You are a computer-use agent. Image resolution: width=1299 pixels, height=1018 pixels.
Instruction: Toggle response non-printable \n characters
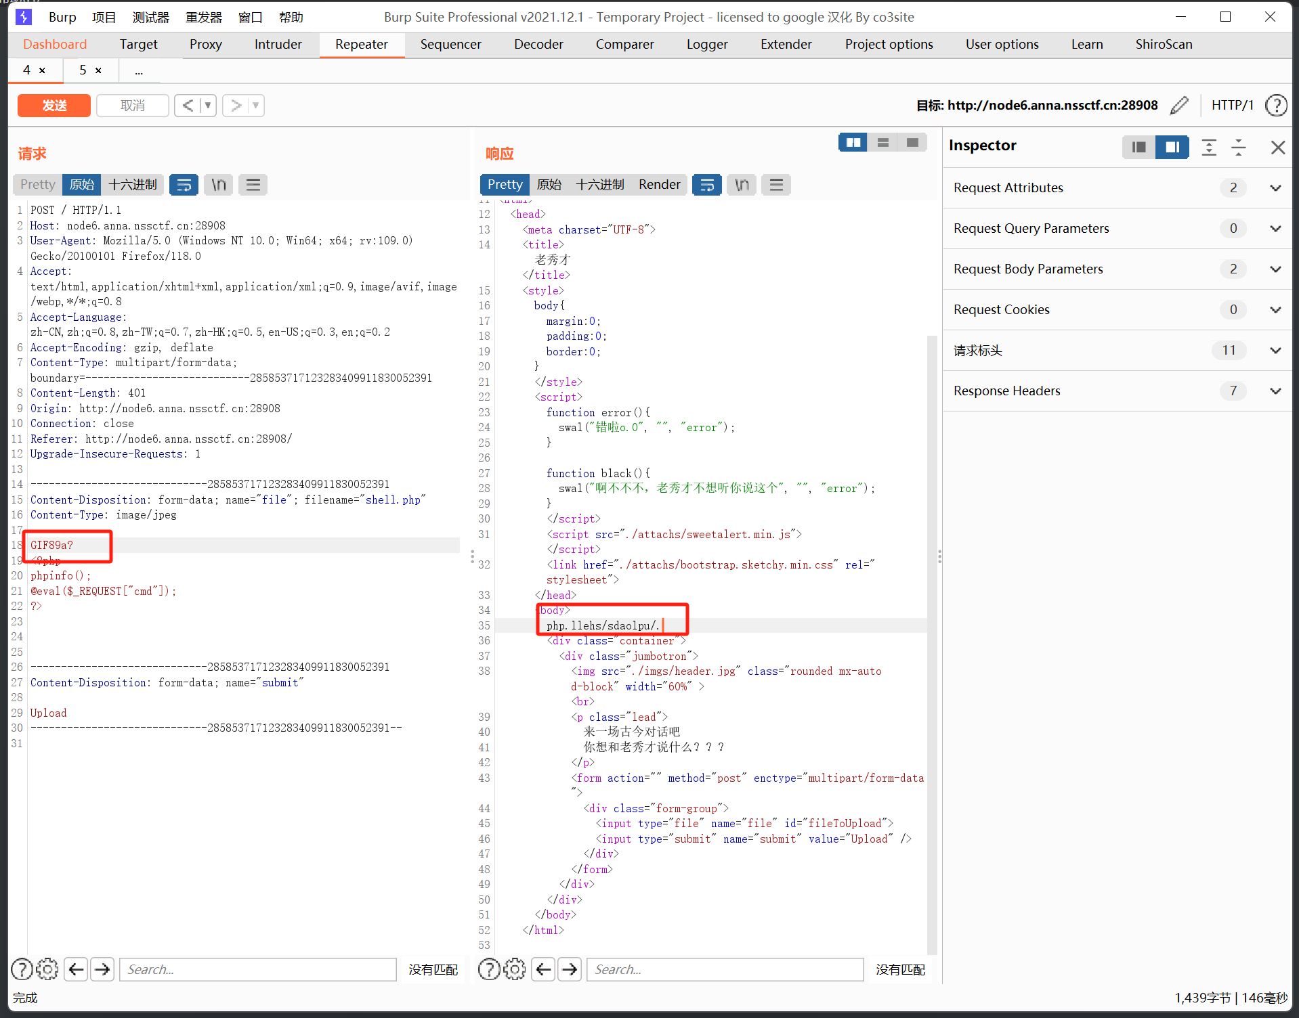click(742, 185)
